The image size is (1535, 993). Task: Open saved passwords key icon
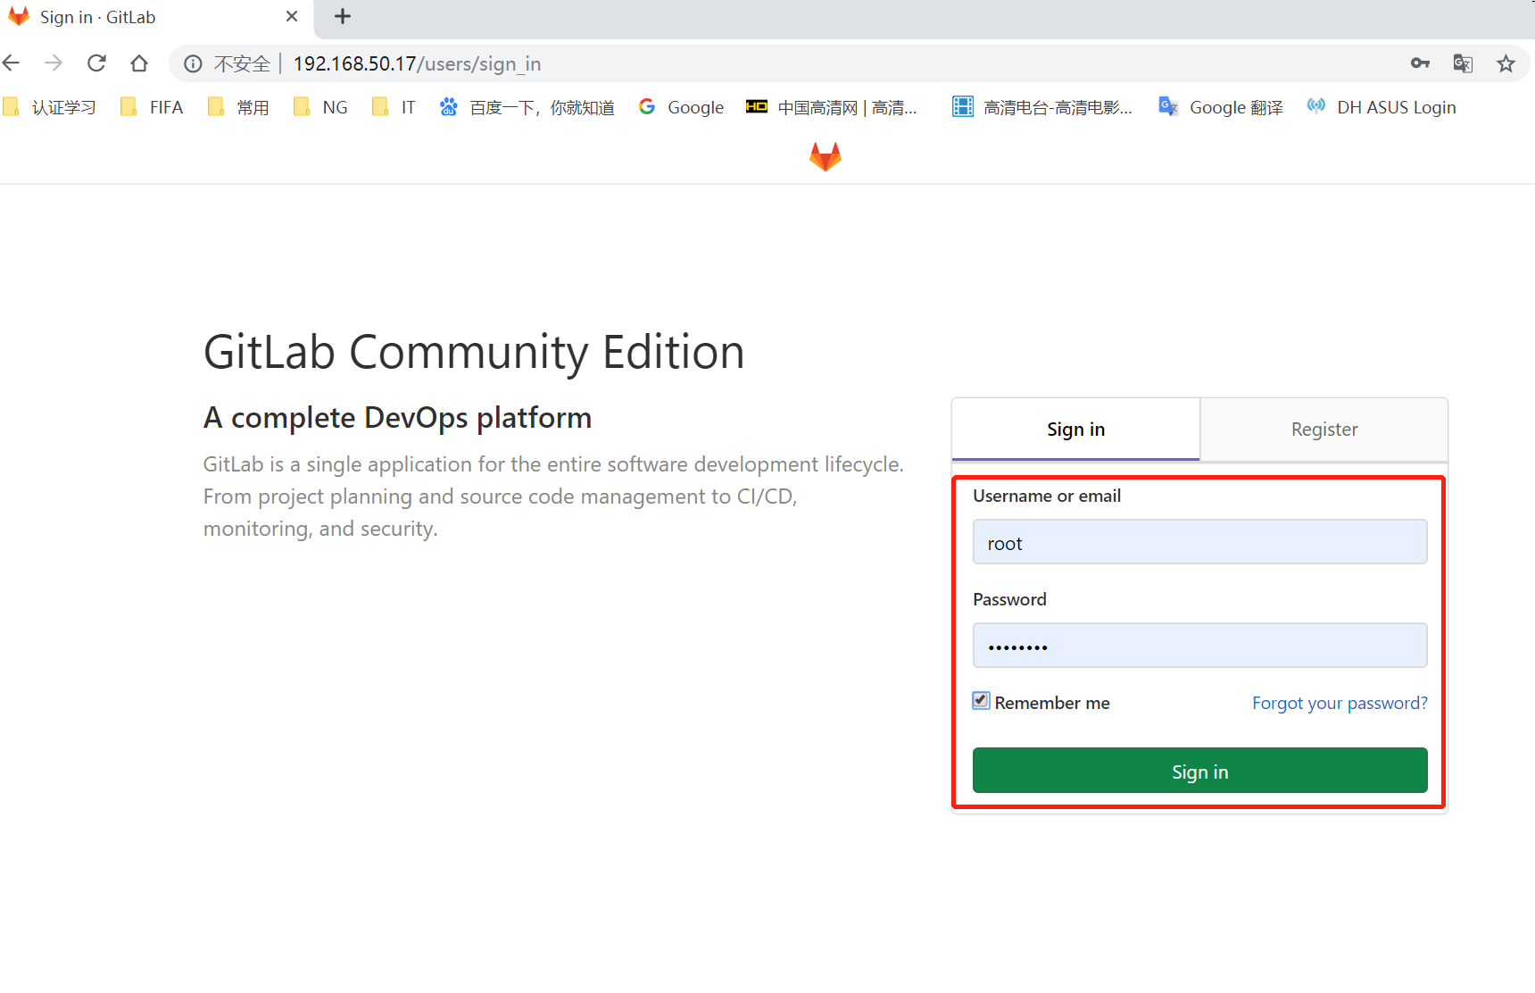point(1420,63)
